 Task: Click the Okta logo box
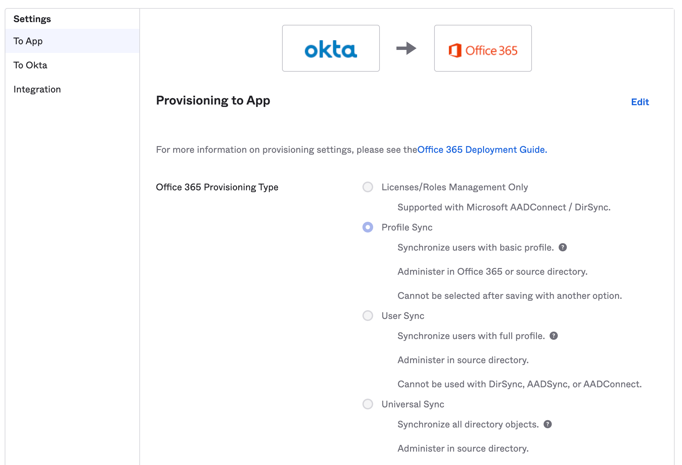point(331,48)
